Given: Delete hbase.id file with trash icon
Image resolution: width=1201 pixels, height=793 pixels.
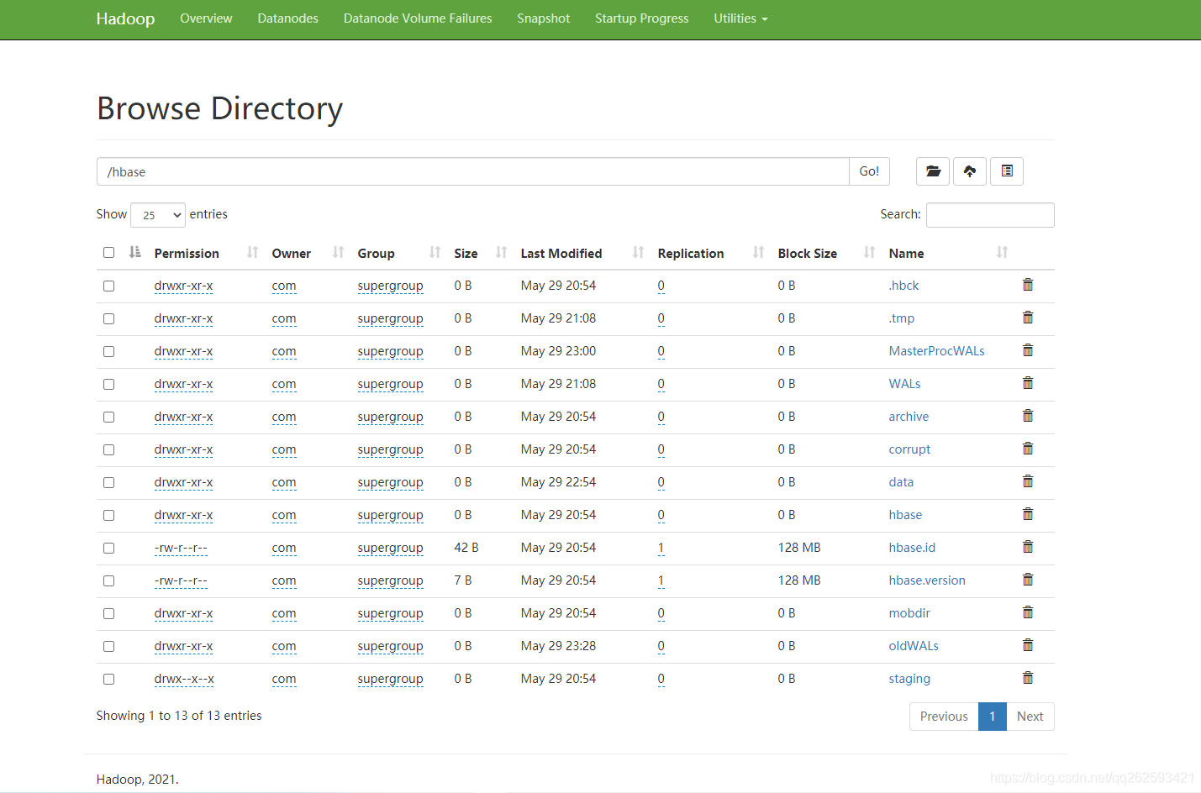Looking at the screenshot, I should 1027,547.
